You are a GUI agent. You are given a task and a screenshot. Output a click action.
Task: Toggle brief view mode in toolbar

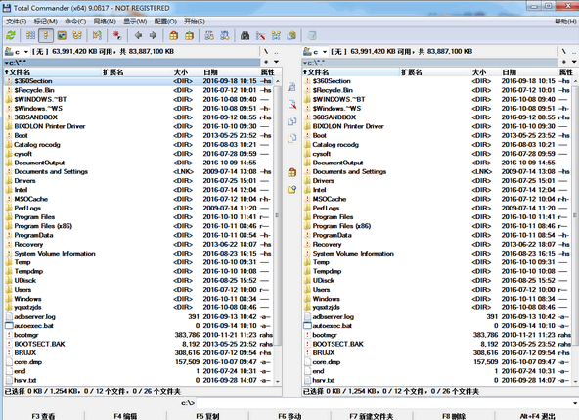(30, 35)
